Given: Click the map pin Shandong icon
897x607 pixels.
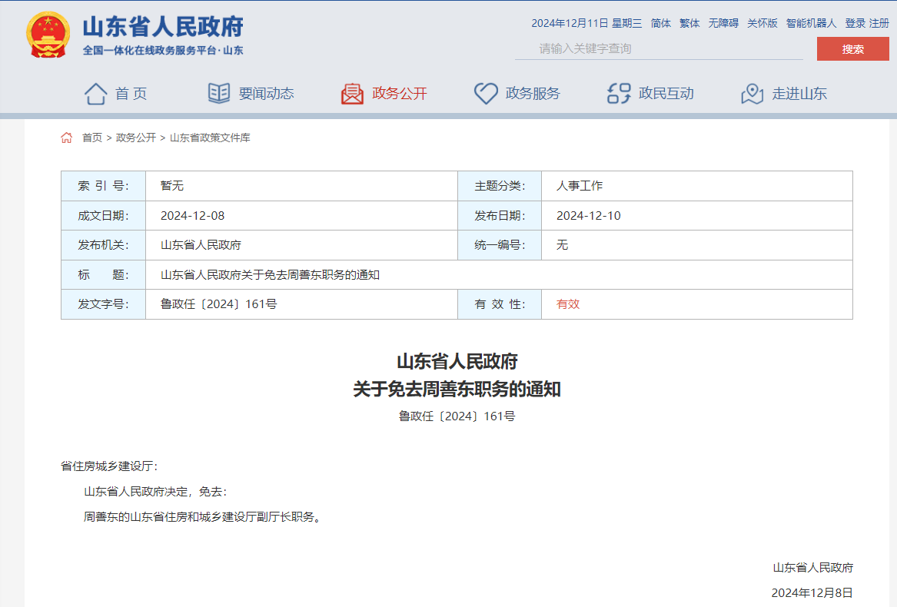Looking at the screenshot, I should [752, 94].
